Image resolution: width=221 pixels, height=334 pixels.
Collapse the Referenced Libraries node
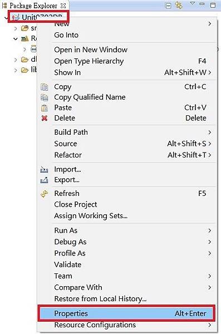16,39
